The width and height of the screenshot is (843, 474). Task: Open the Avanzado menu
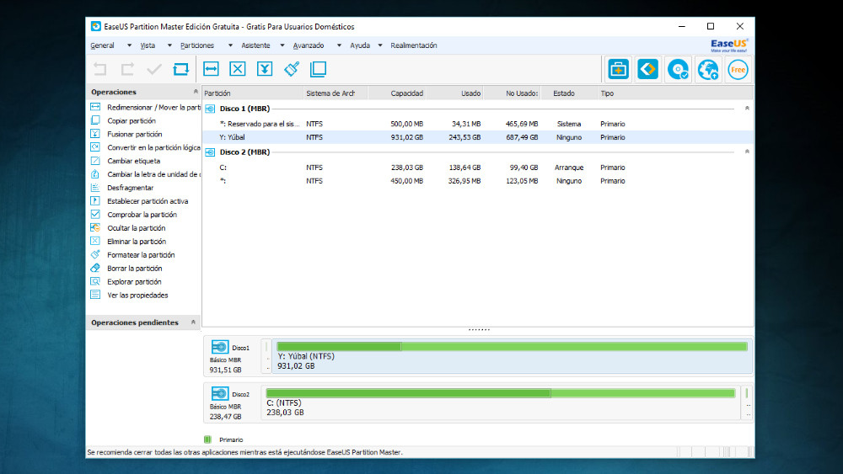click(x=309, y=45)
